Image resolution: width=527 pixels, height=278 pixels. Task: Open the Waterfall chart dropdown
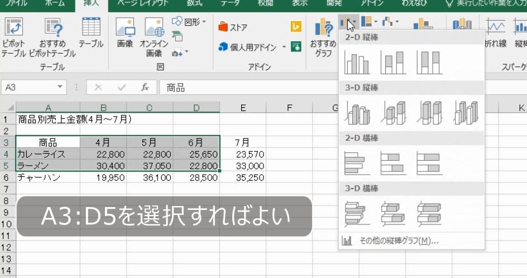[x=391, y=22]
